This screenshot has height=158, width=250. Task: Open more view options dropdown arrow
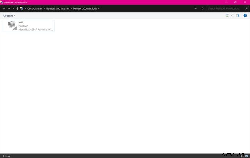(x=232, y=15)
